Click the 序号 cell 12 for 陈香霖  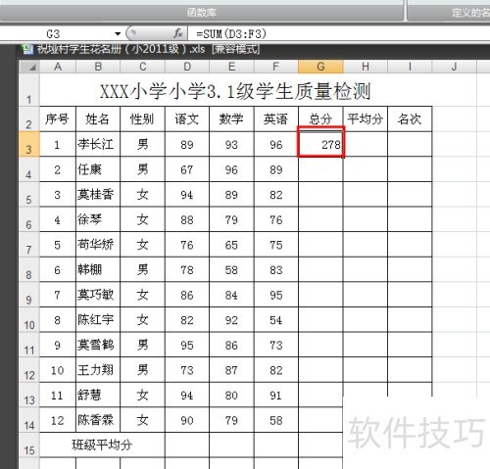pos(58,420)
